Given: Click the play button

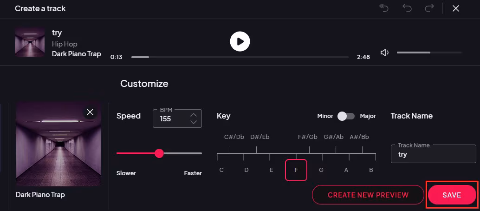Looking at the screenshot, I should pyautogui.click(x=240, y=41).
